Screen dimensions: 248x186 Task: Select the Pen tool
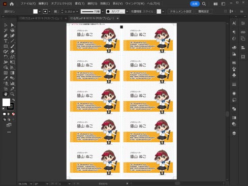(x=6, y=36)
